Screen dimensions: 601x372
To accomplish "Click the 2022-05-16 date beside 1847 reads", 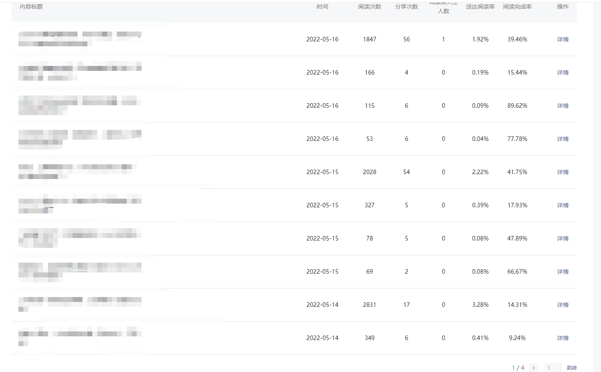I will point(322,39).
